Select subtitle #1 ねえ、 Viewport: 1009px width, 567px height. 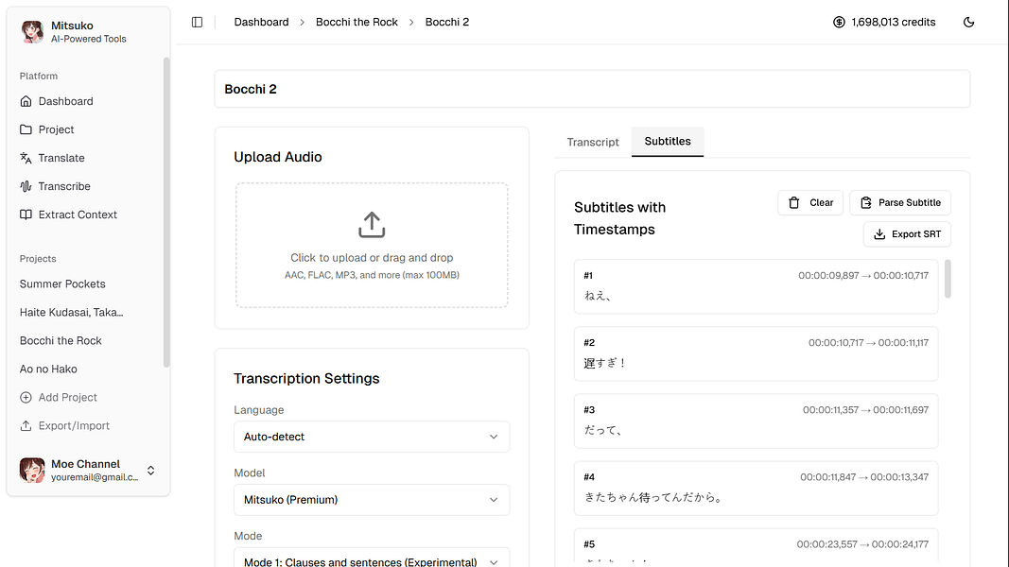tap(757, 286)
